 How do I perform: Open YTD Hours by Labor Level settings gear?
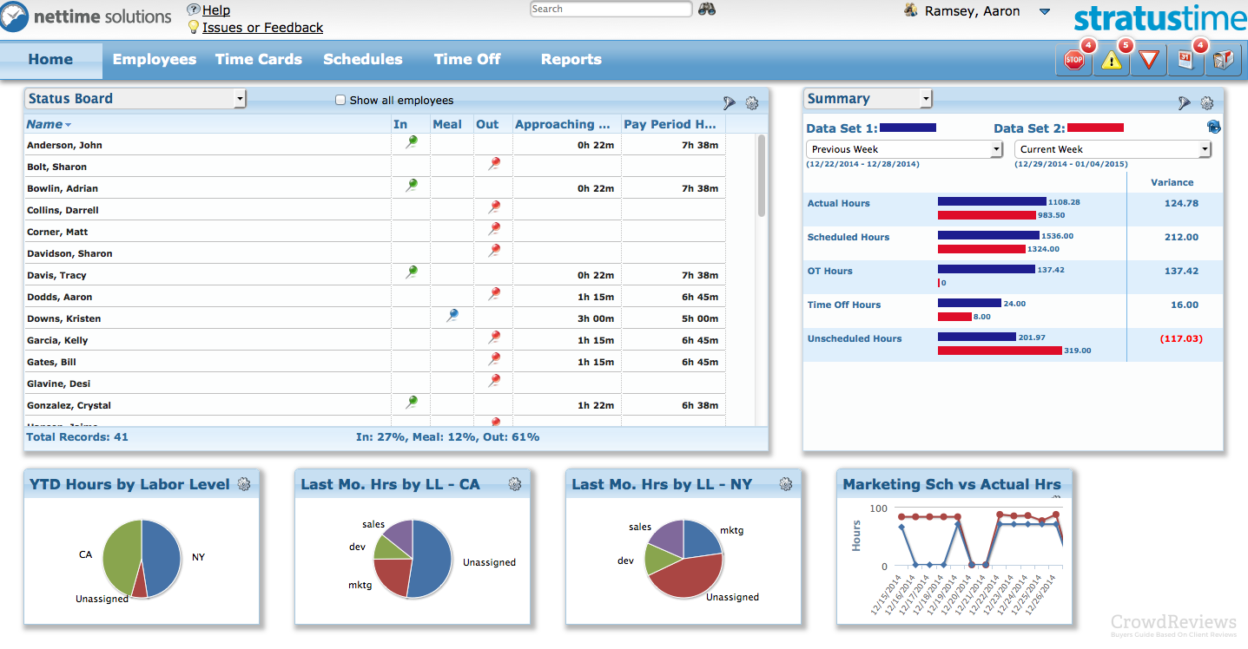(244, 484)
